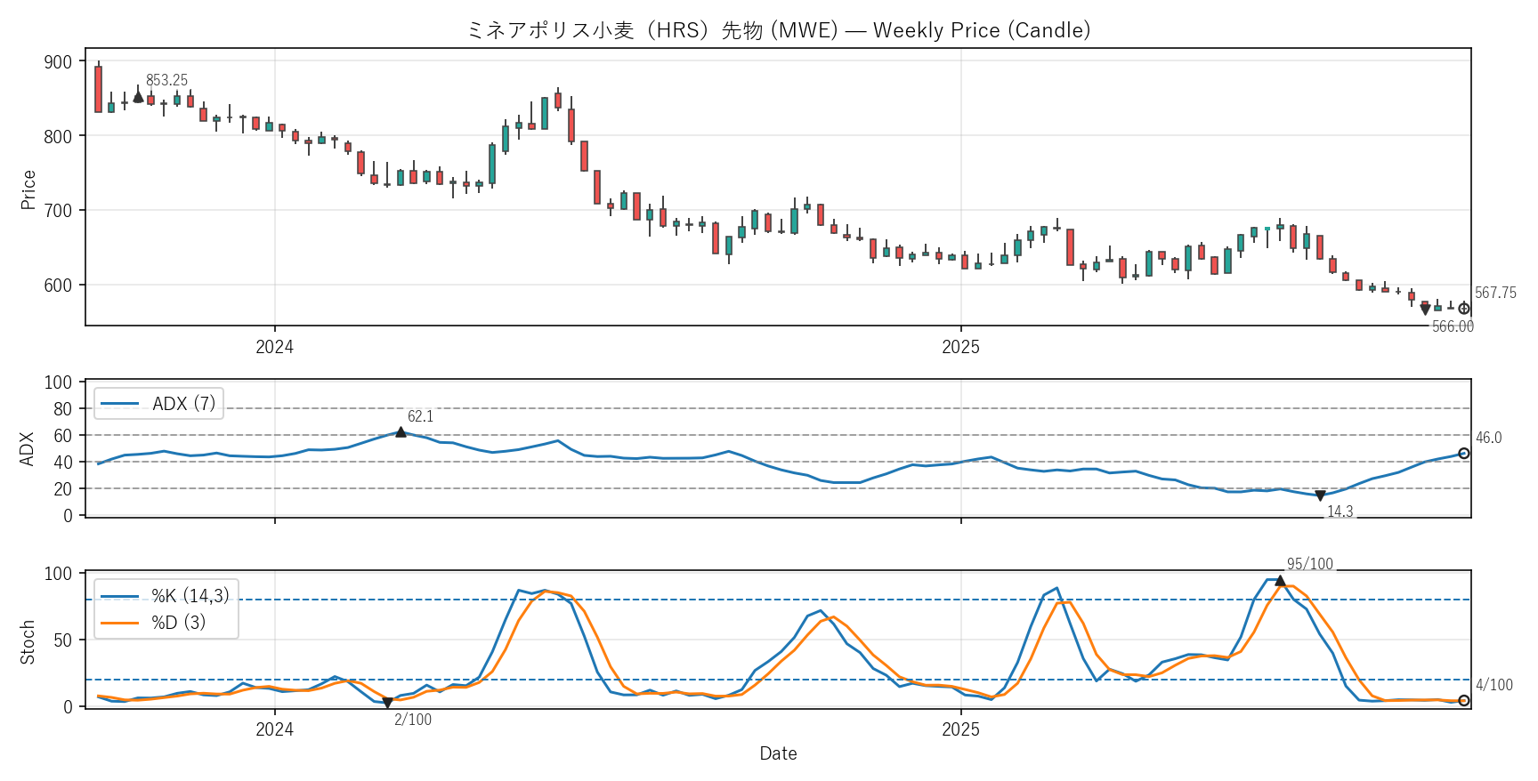Click the Stochastic low triangle at 2/100
The image size is (1538, 781).
(x=387, y=703)
